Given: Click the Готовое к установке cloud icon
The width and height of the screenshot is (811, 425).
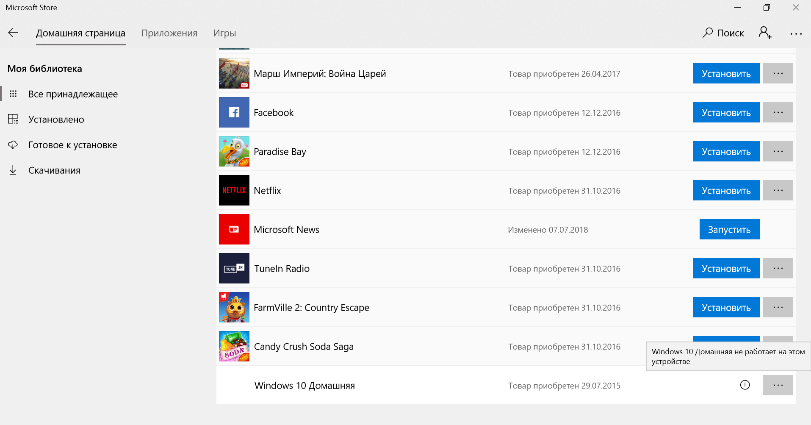Looking at the screenshot, I should coord(13,144).
